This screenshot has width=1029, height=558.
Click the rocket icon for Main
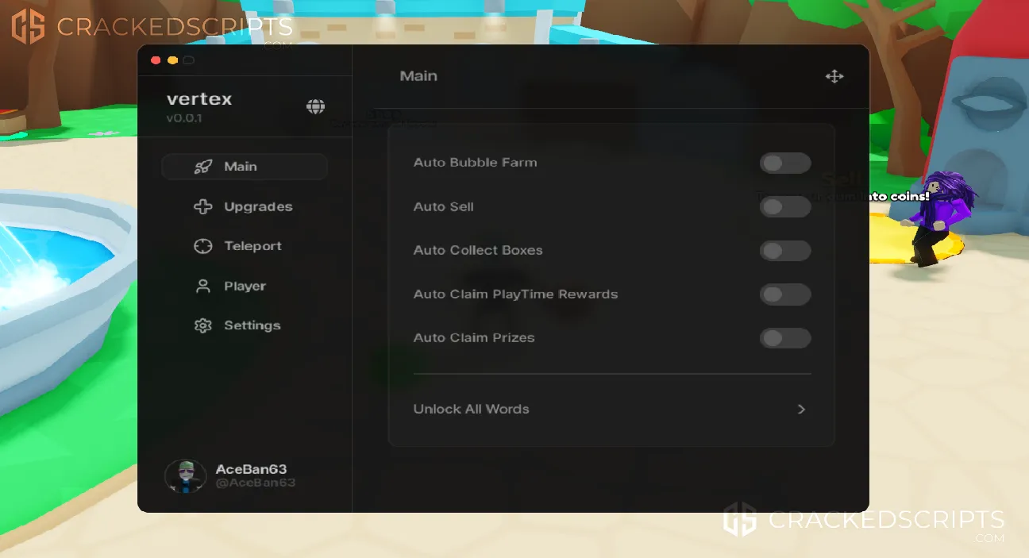click(203, 167)
